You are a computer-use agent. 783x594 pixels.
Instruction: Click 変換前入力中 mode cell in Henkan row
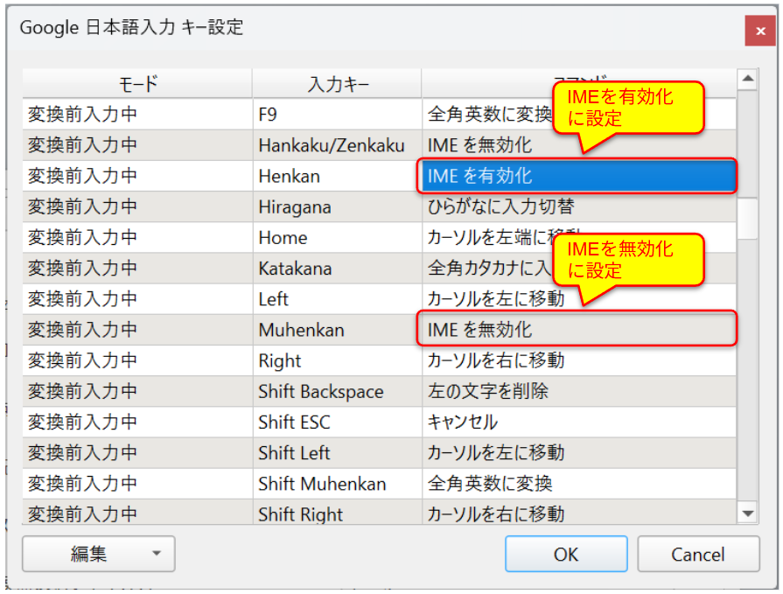137,176
